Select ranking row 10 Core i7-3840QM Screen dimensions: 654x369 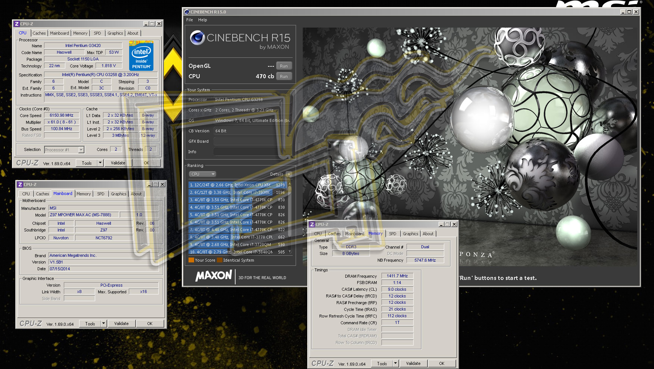[x=237, y=252]
